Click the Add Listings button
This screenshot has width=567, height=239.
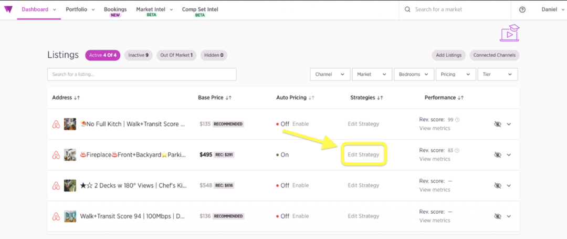[449, 55]
